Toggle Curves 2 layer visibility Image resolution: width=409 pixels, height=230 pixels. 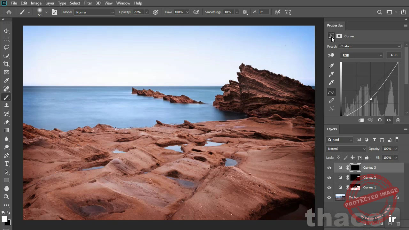(329, 178)
